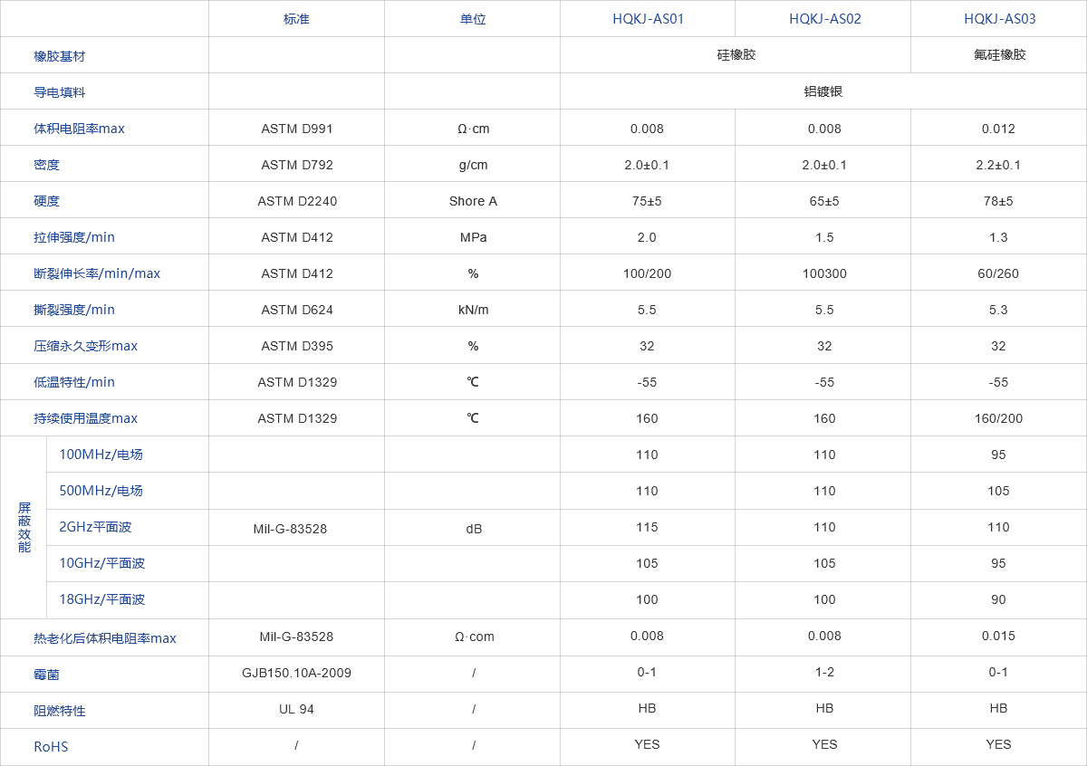Screen dimensions: 1087x766
Task: Select the HQKJ-AS02 product header
Action: click(x=824, y=19)
